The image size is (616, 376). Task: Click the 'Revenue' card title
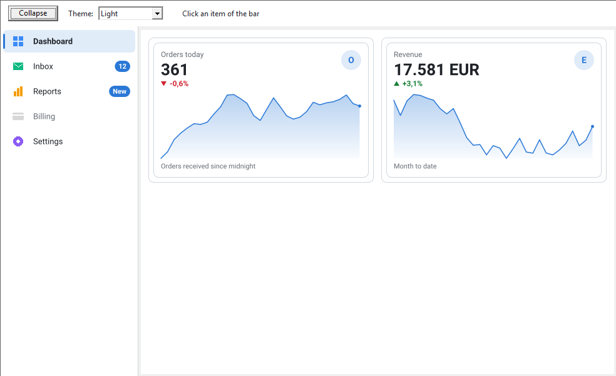[408, 54]
